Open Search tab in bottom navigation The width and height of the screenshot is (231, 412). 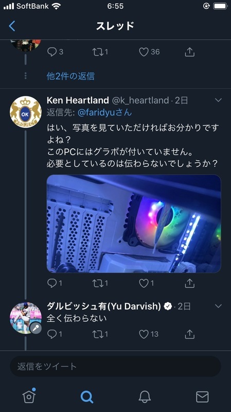pos(86,397)
